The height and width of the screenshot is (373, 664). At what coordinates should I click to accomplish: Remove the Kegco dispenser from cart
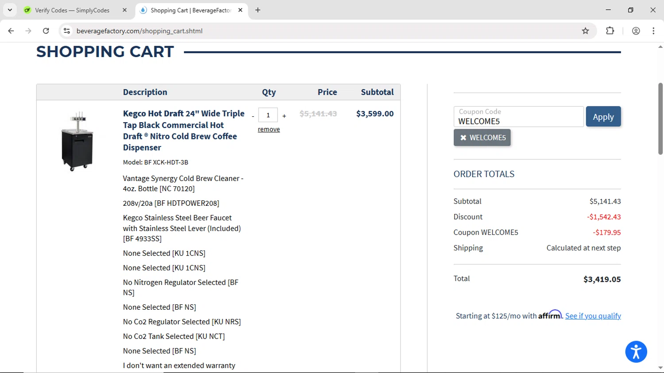[x=269, y=129]
